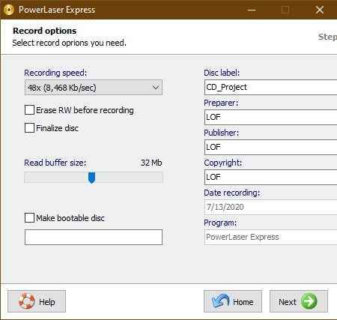Click the Read buffer size label
The image size is (337, 320).
click(x=55, y=163)
